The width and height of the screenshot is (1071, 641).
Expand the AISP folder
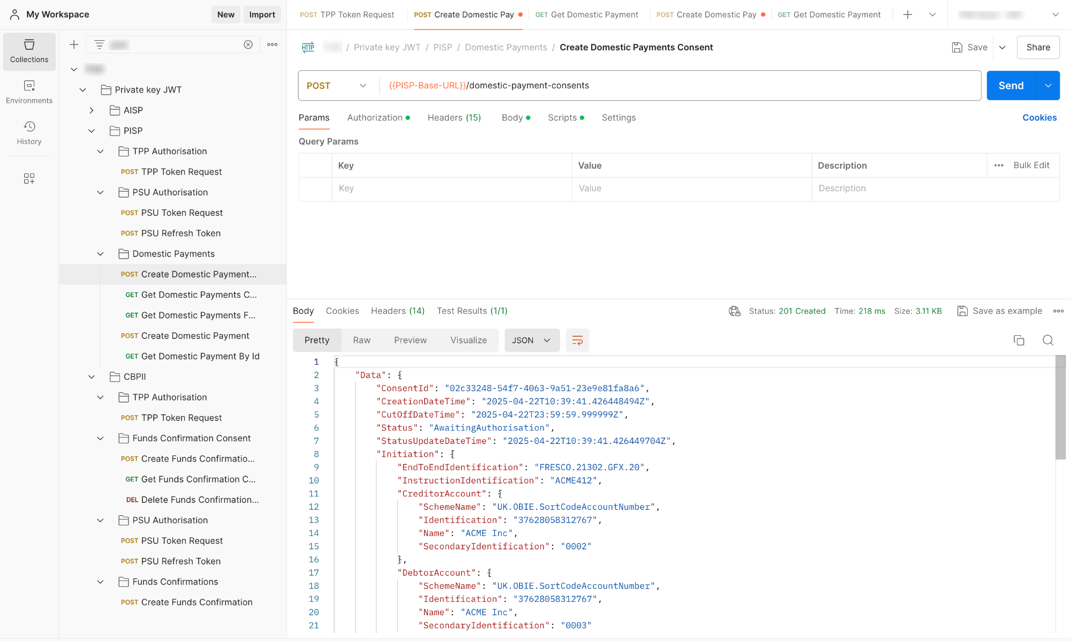point(92,110)
